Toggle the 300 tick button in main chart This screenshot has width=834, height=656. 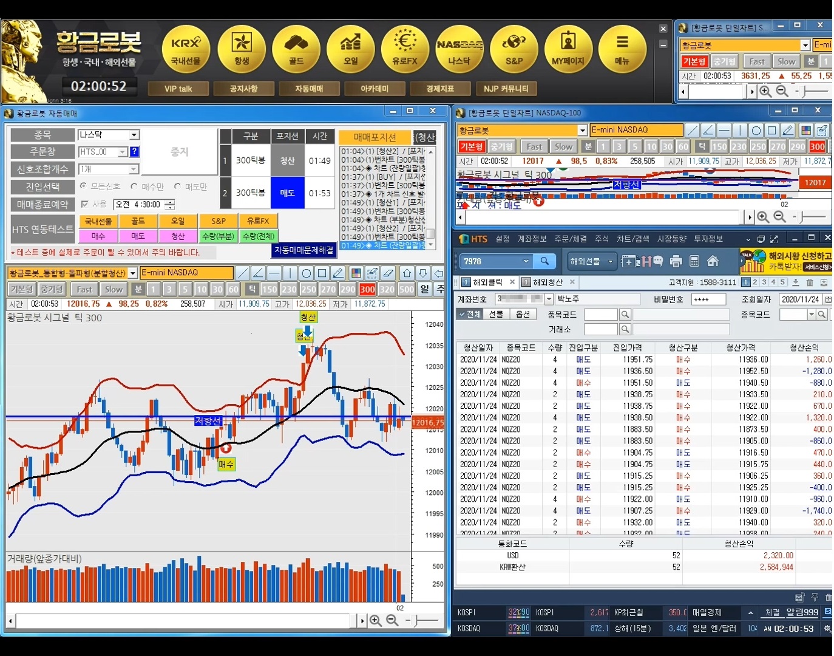coord(367,290)
